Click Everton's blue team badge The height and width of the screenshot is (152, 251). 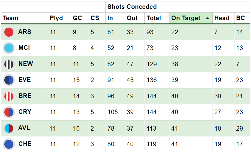tap(9, 80)
